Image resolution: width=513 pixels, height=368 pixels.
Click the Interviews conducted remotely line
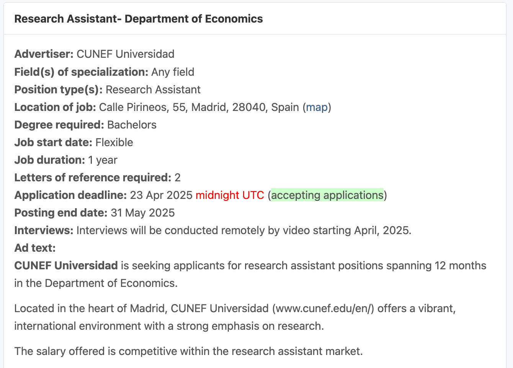[212, 230]
